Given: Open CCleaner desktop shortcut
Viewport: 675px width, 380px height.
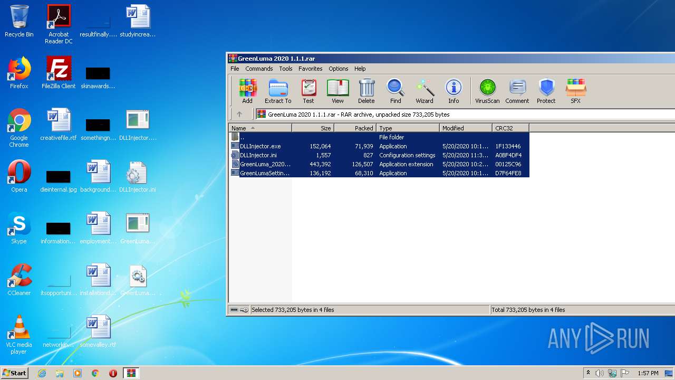Looking at the screenshot, I should 19,280.
